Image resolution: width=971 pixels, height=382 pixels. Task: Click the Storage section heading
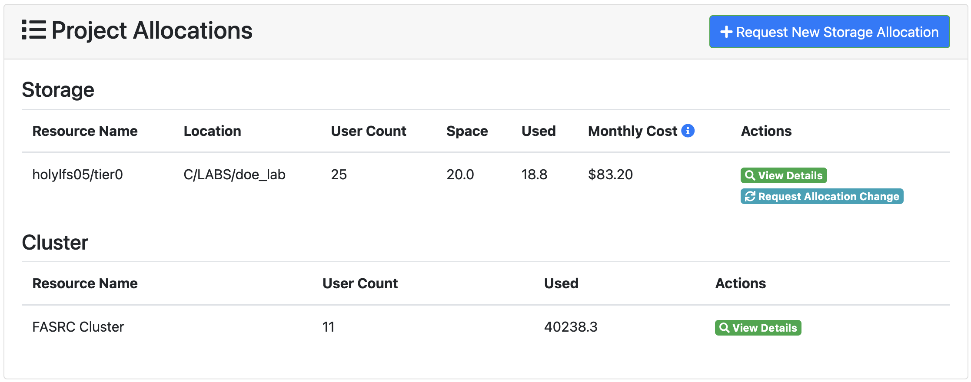58,90
